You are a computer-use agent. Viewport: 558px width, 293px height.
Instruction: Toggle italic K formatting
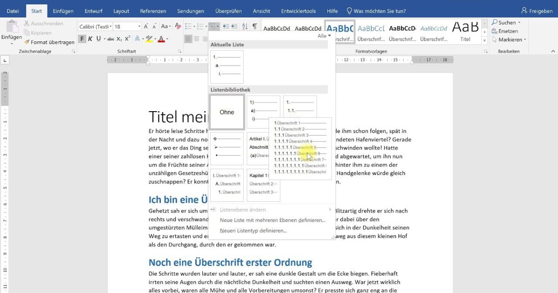90,39
